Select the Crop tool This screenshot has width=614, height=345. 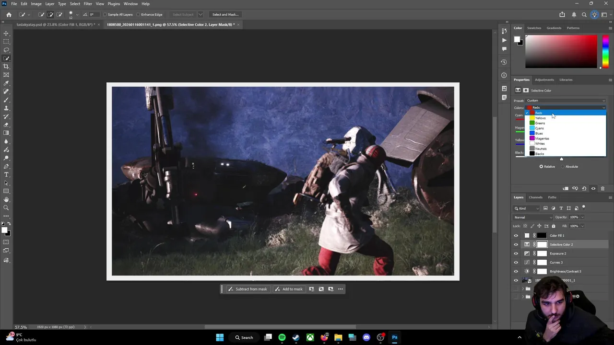point(6,67)
